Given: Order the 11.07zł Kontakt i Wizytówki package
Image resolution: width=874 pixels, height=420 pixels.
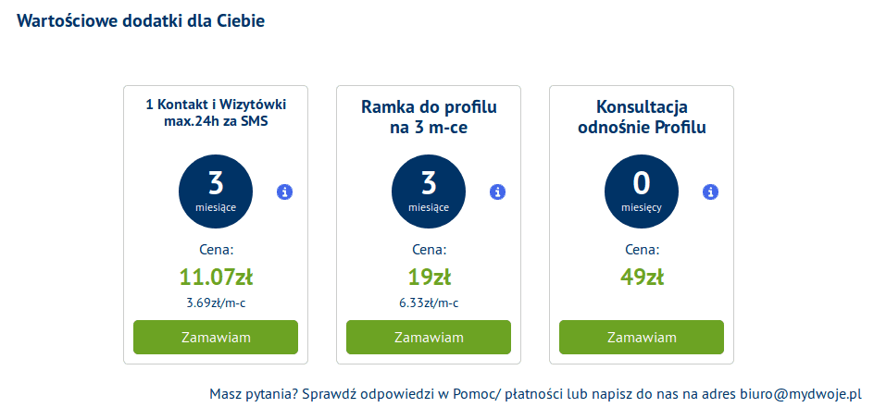Looking at the screenshot, I should point(216,337).
